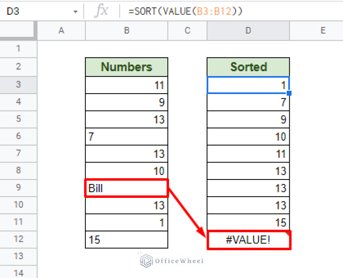Select row 3 header
This screenshot has height=278, width=343.
coord(18,84)
